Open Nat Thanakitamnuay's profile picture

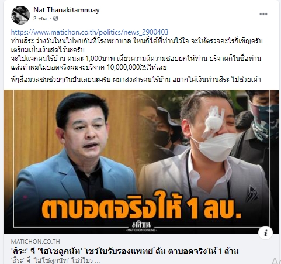click(x=20, y=15)
